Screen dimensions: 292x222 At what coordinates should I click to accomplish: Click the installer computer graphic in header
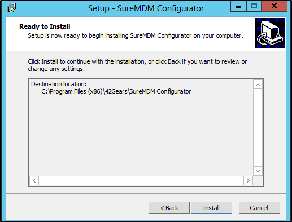coord(269,33)
